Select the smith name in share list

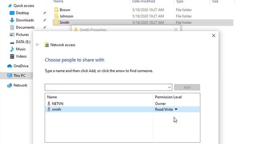[56, 109]
